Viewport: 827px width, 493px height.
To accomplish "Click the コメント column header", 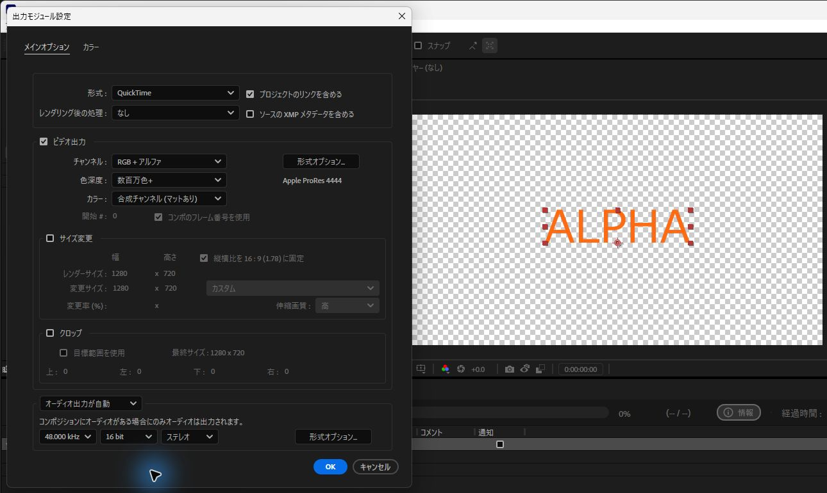I will (431, 433).
